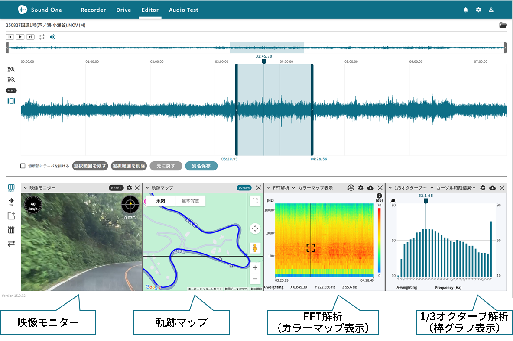
Task: Toggle fullscreen map view
Action: pyautogui.click(x=255, y=201)
